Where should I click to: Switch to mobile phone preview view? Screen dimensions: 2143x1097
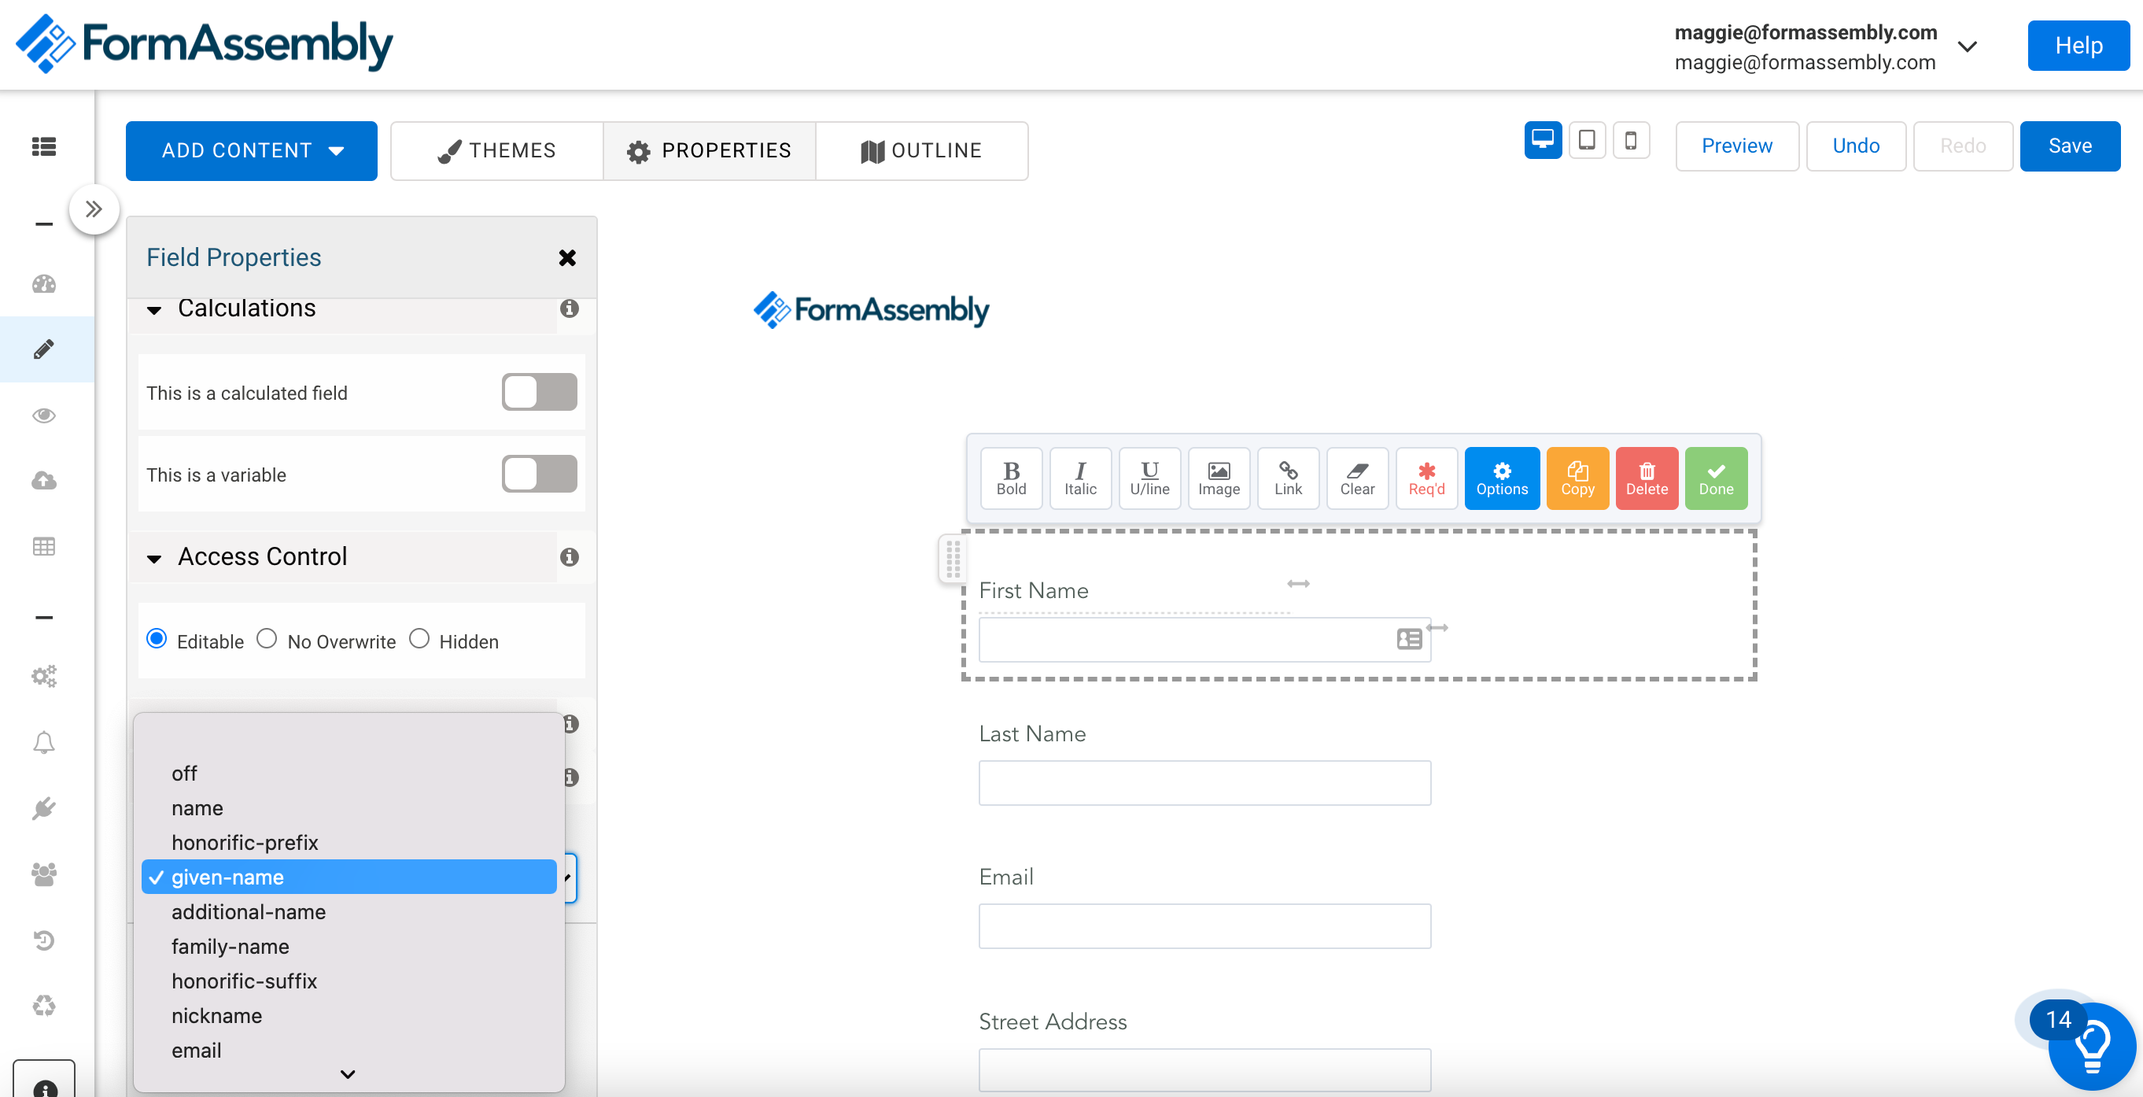pyautogui.click(x=1632, y=140)
